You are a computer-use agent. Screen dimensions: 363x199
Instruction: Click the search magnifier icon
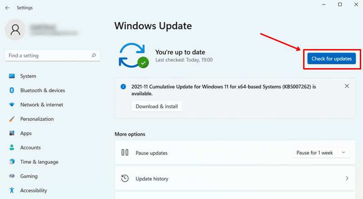click(93, 55)
